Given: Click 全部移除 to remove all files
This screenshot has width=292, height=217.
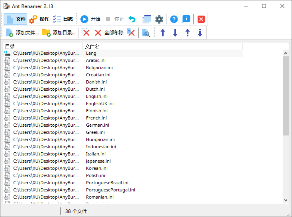Looking at the screenshot, I should pyautogui.click(x=109, y=32).
